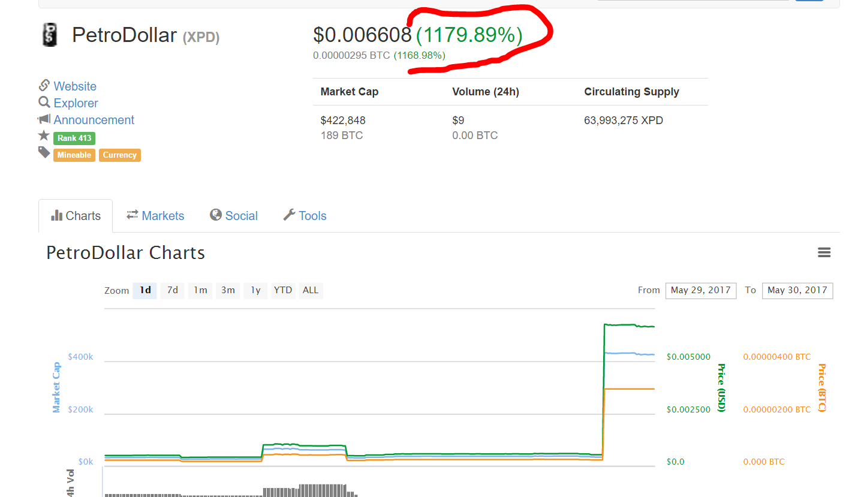Open the Explorer link
The image size is (846, 497).
76,103
